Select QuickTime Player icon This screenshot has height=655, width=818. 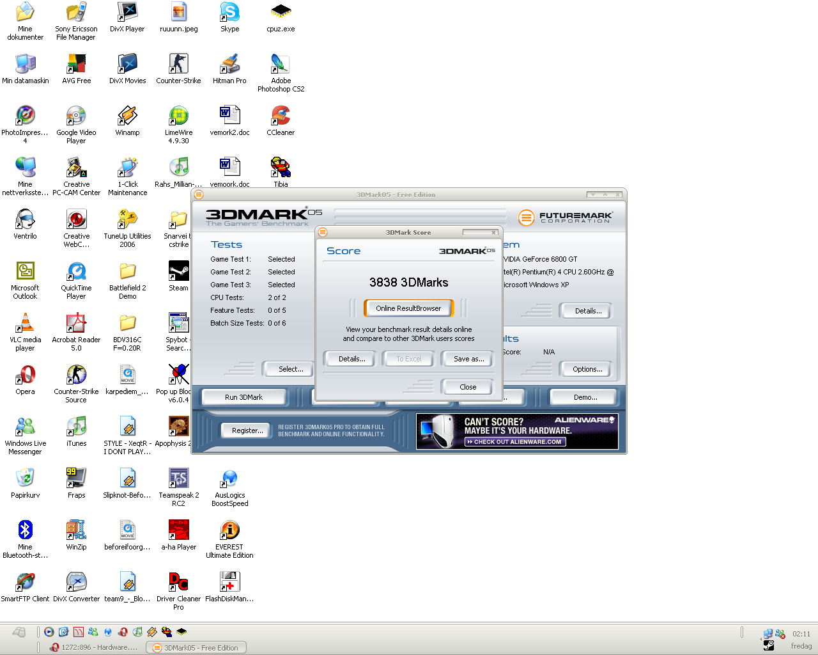(x=76, y=281)
